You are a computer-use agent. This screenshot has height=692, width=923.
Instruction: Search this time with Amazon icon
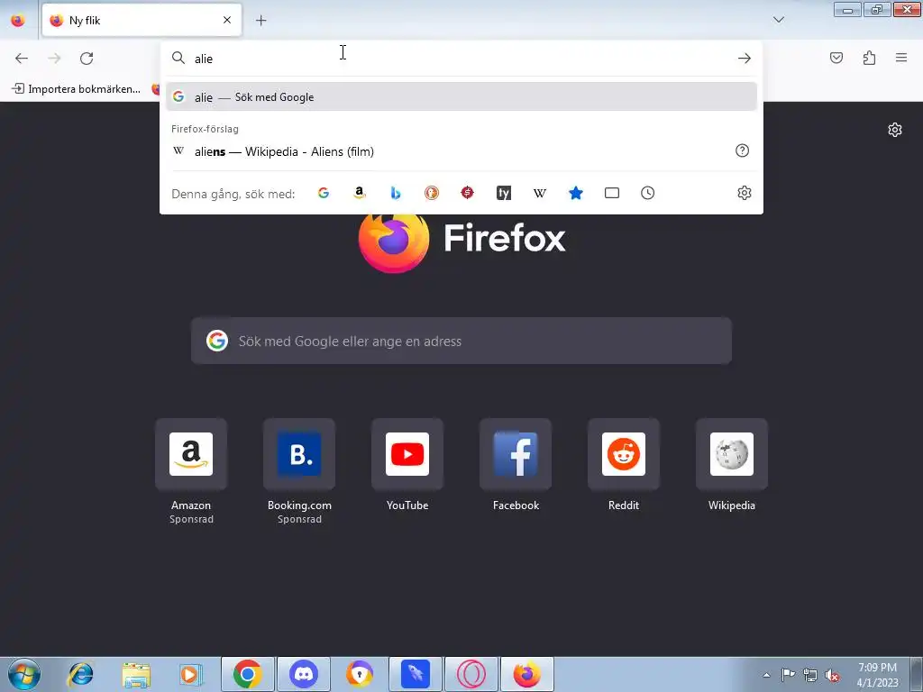[359, 193]
